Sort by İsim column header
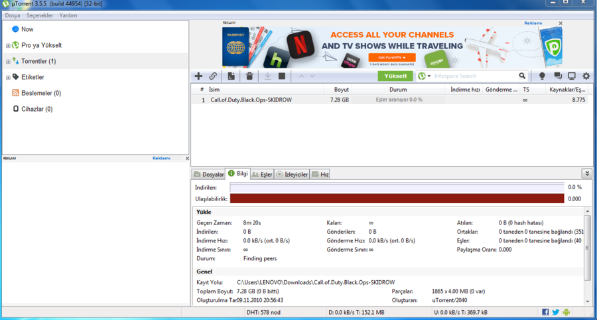 coord(265,90)
